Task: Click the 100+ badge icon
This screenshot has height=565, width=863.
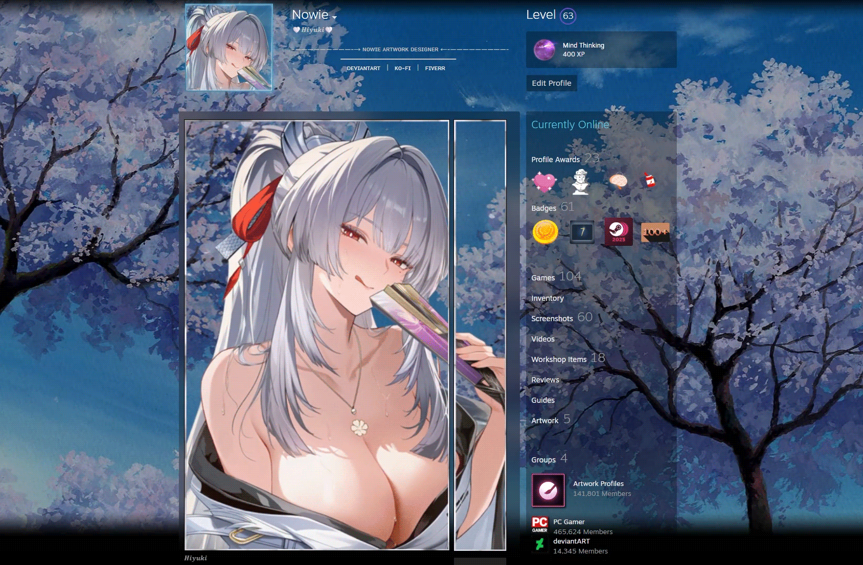Action: [x=655, y=232]
